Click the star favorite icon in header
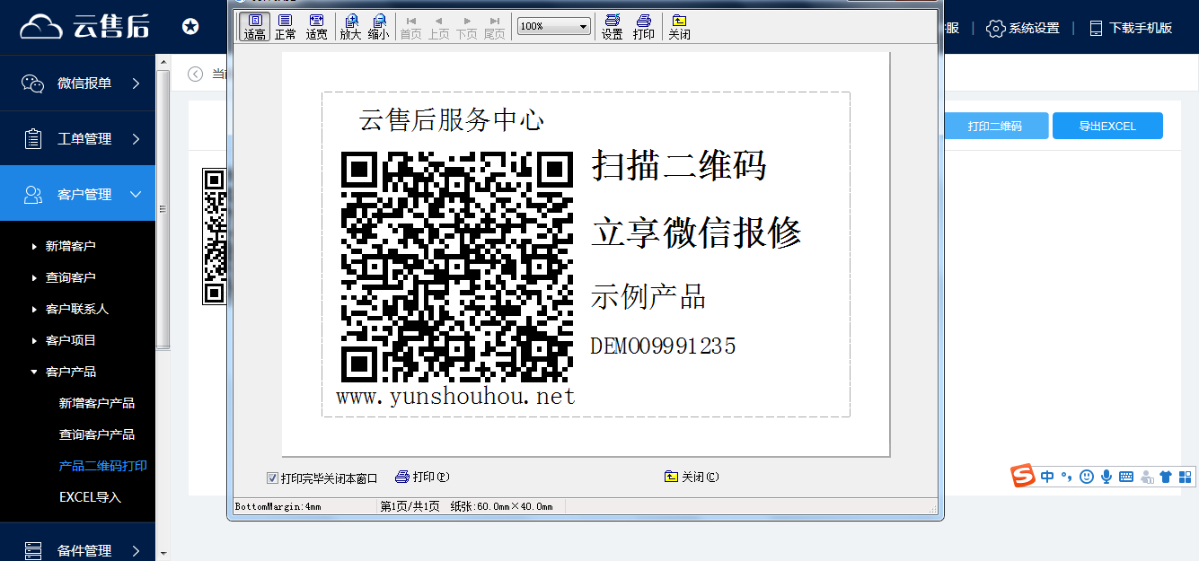Image resolution: width=1199 pixels, height=561 pixels. coord(190,27)
